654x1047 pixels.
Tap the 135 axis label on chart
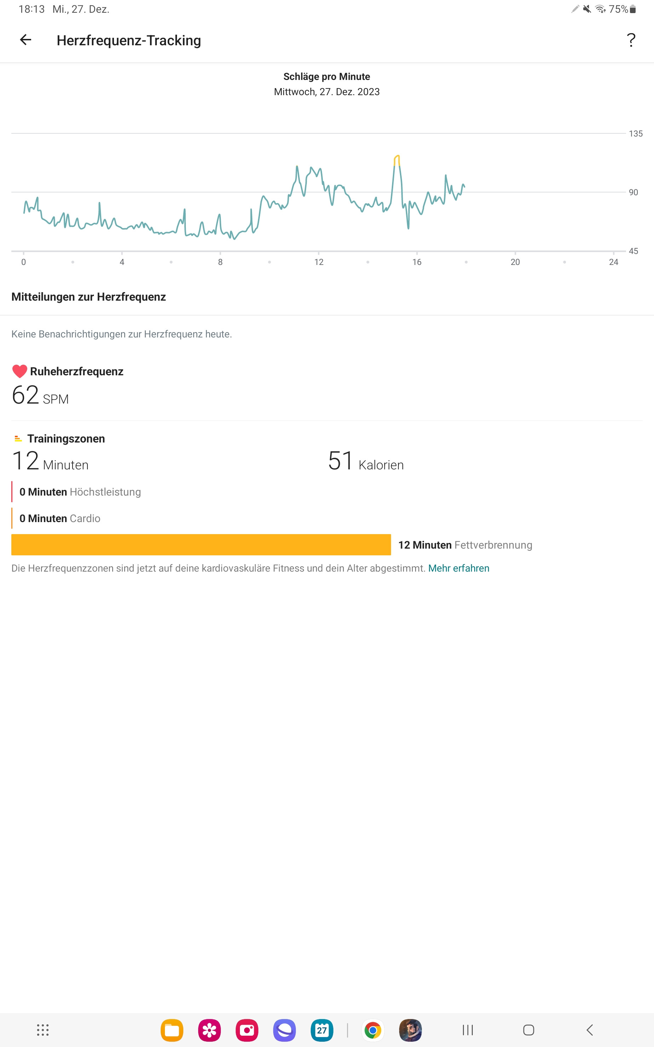click(x=635, y=134)
